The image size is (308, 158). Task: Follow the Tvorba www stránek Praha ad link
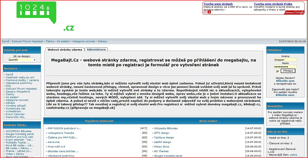[273, 4]
